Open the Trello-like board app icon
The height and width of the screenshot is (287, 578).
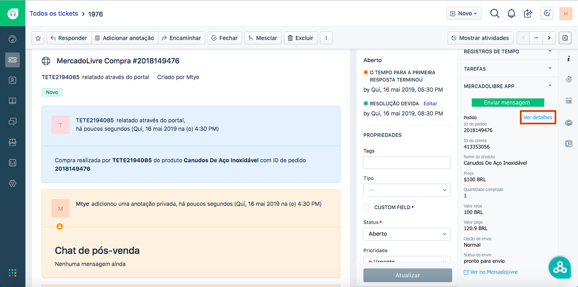[x=569, y=143]
